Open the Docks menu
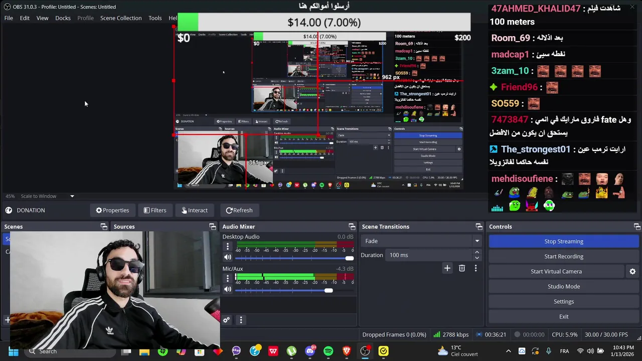642x361 pixels. [63, 18]
